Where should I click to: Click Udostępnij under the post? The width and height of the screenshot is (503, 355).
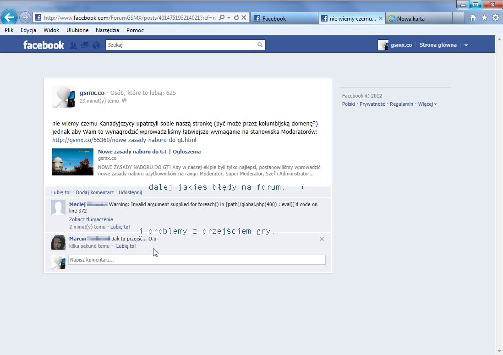(130, 192)
